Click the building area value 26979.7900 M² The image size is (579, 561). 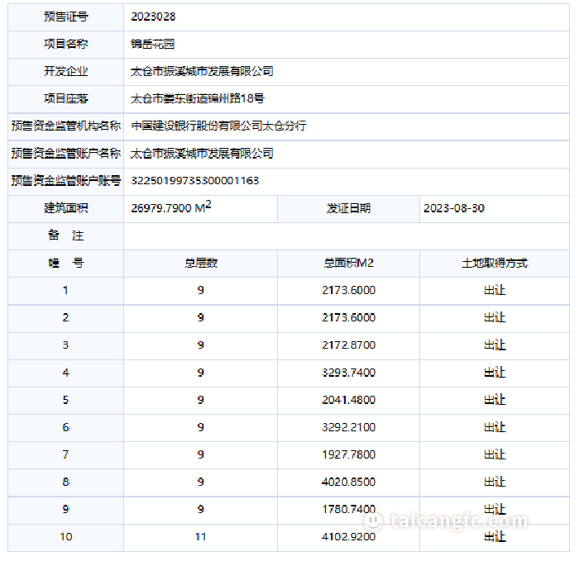(171, 208)
